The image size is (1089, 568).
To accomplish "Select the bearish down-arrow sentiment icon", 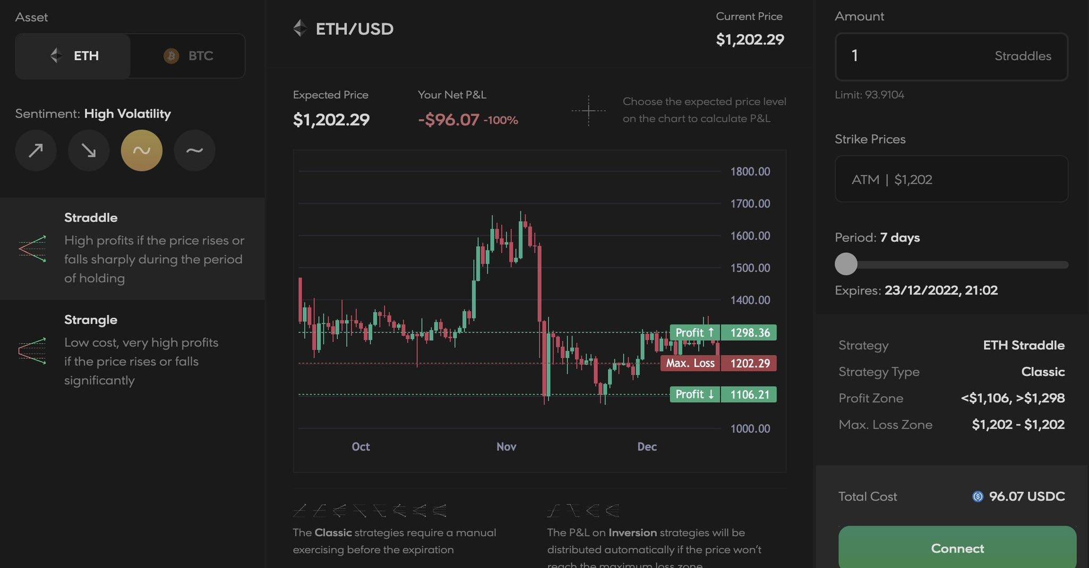I will click(x=89, y=151).
